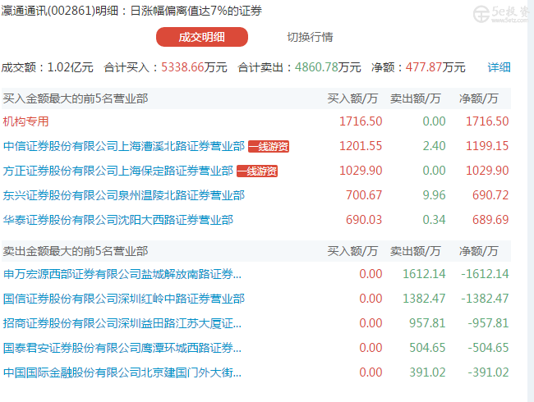Switch to the 切换行情 tab
This screenshot has width=534, height=402.
(310, 37)
